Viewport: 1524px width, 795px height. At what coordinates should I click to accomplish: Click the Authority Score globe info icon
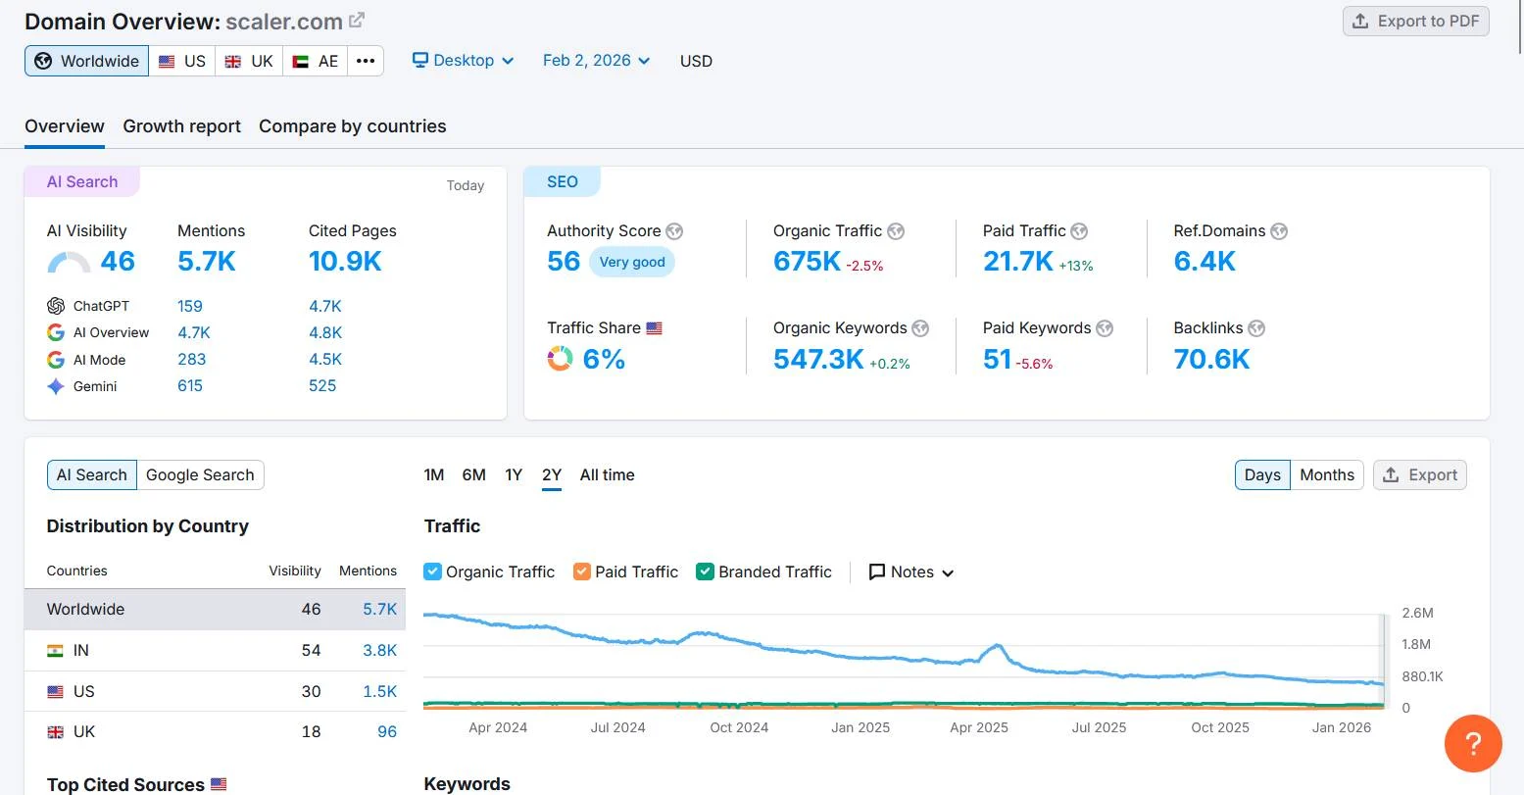click(x=674, y=231)
